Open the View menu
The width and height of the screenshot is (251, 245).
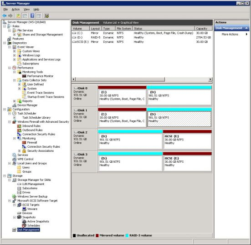[x=26, y=10]
